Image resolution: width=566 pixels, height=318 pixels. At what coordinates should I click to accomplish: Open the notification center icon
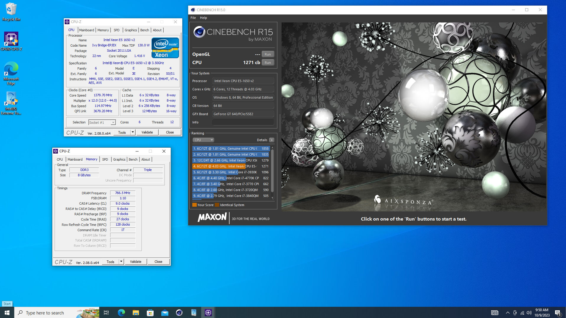[x=558, y=313]
